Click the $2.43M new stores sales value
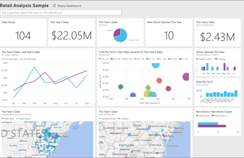The height and width of the screenshot is (158, 244). 218,37
